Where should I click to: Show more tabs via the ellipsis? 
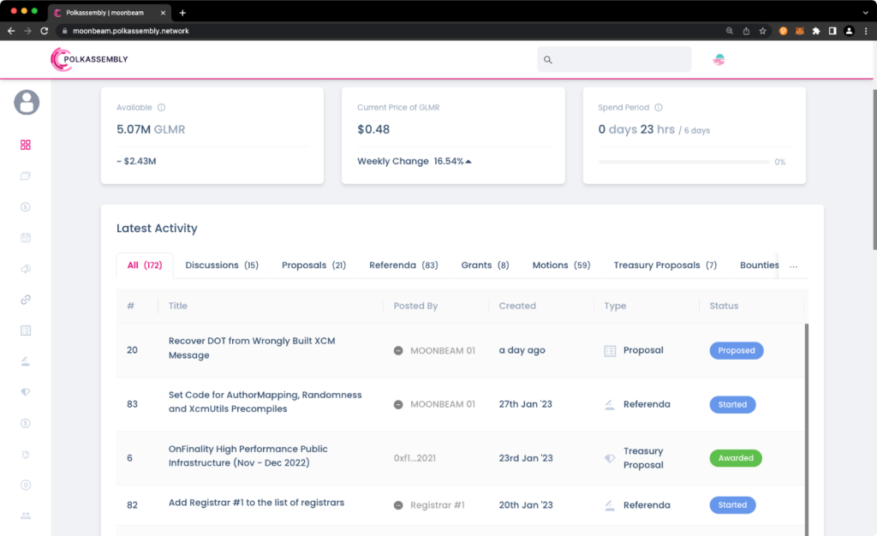(794, 266)
